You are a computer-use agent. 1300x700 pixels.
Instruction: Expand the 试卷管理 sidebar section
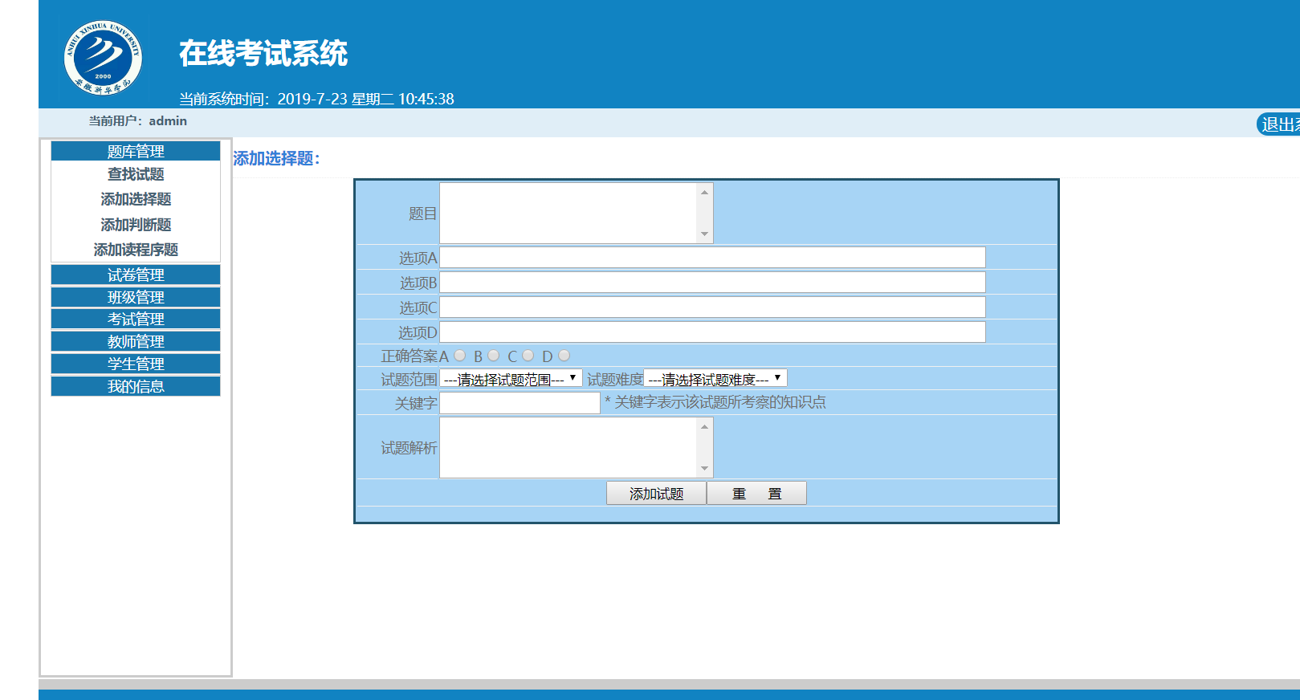(136, 275)
